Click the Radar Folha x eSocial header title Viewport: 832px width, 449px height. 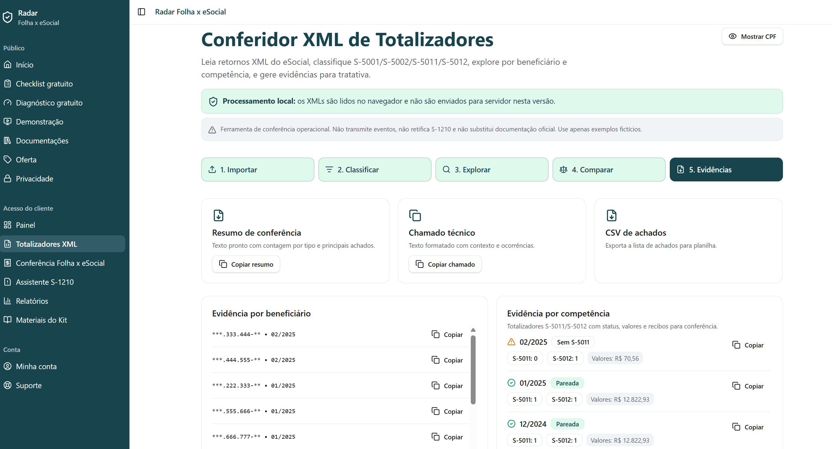point(190,12)
